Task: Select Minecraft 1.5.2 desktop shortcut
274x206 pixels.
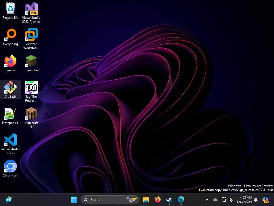Action: (x=31, y=118)
